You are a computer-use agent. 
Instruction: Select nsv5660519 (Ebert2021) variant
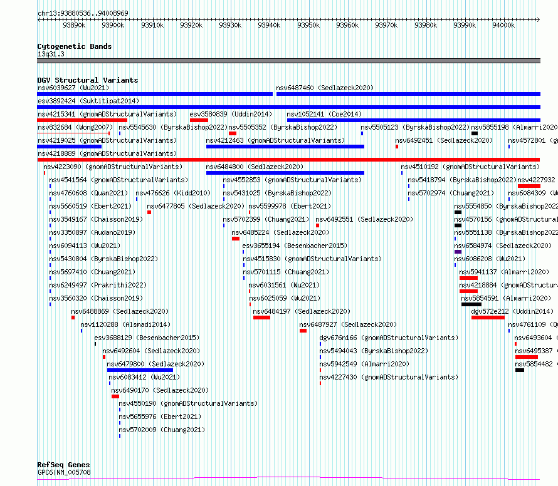(90, 206)
